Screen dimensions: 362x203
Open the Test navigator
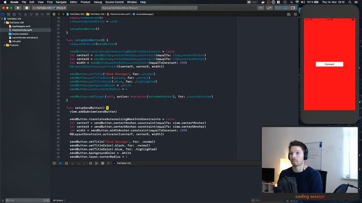point(31,14)
